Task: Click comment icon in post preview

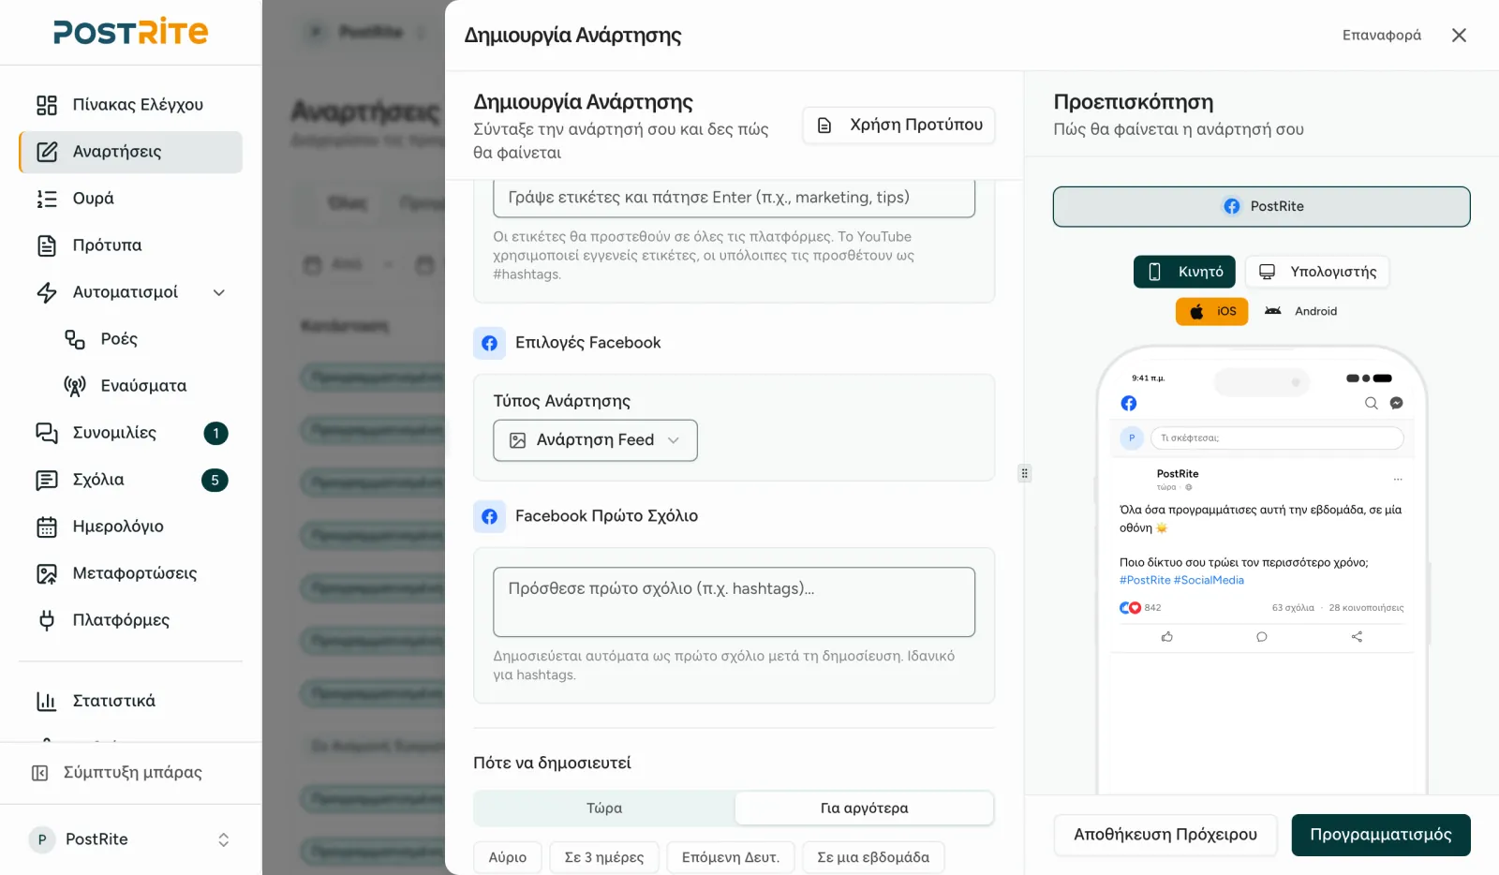Action: coord(1262,637)
